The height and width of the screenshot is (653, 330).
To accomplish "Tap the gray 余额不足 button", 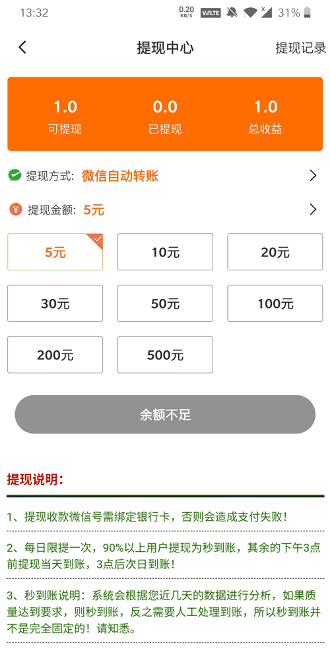I will [165, 414].
